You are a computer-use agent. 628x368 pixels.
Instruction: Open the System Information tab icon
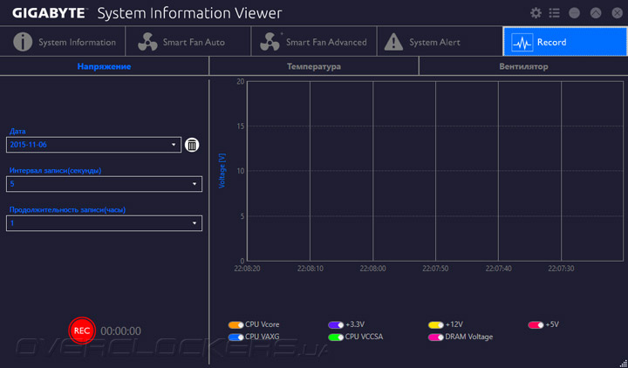click(x=23, y=42)
